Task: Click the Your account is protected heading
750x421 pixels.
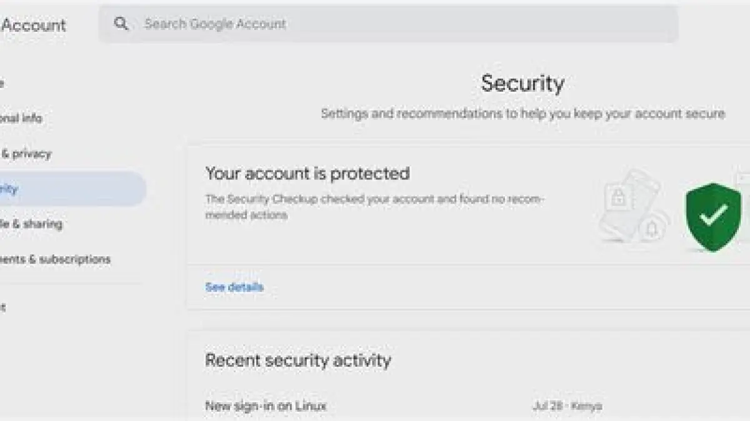Action: click(x=307, y=174)
